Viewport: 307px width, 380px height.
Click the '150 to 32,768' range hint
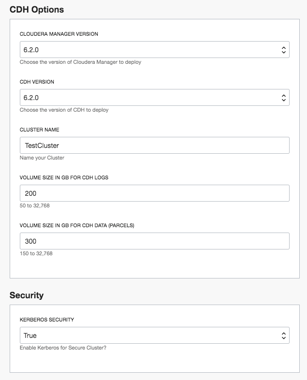coord(36,254)
